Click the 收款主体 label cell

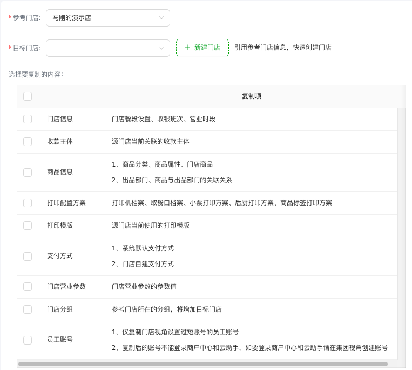[60, 142]
